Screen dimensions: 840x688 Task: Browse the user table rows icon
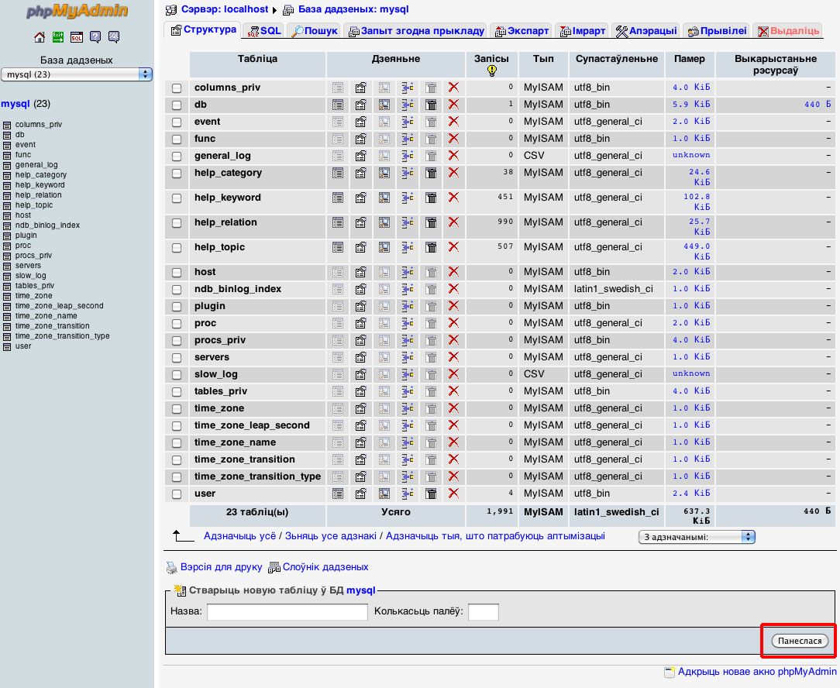point(338,494)
